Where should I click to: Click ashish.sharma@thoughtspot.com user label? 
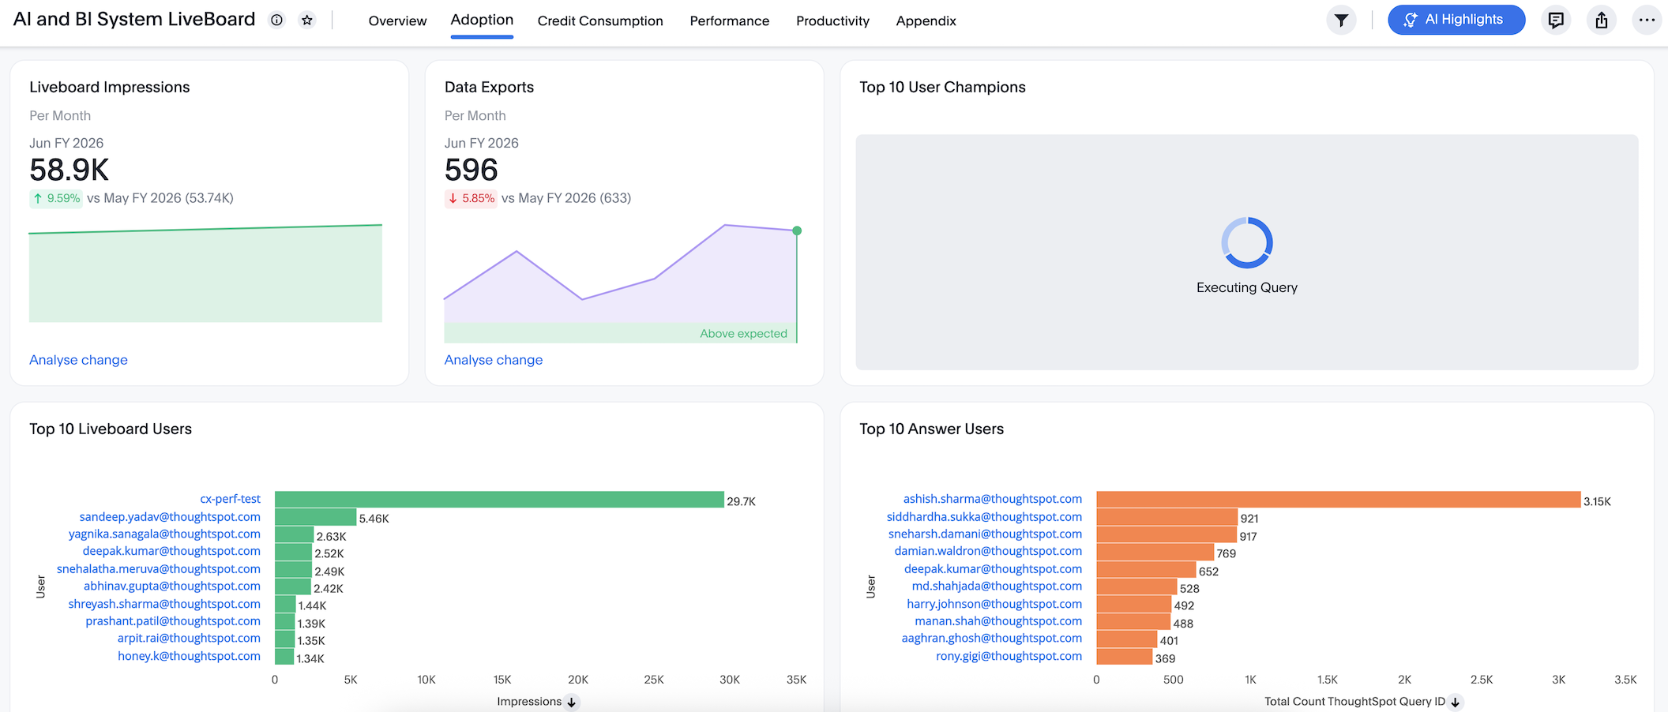click(x=992, y=499)
